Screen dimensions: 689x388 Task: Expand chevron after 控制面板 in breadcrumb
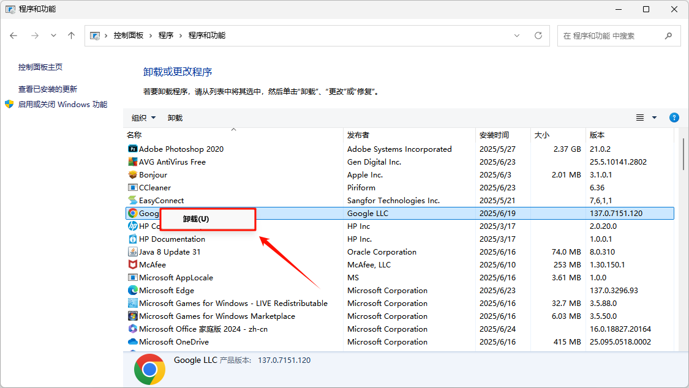pyautogui.click(x=151, y=35)
